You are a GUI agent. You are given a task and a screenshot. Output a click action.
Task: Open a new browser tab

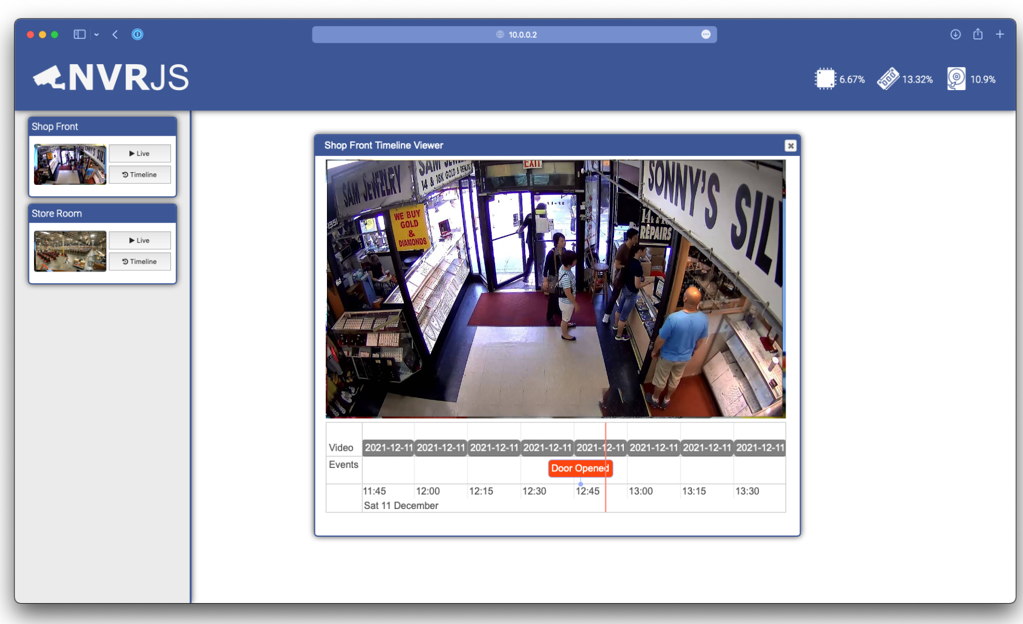click(x=1000, y=35)
